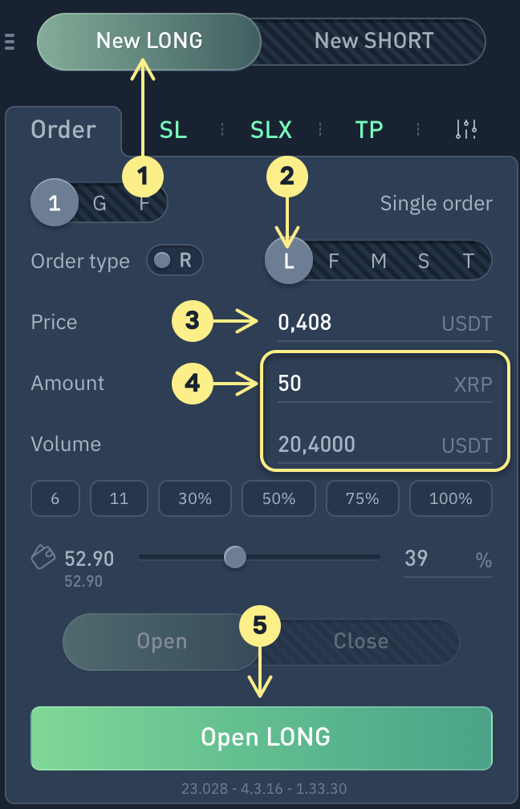Image resolution: width=520 pixels, height=809 pixels.
Task: Toggle the R order type switch
Action: click(175, 260)
